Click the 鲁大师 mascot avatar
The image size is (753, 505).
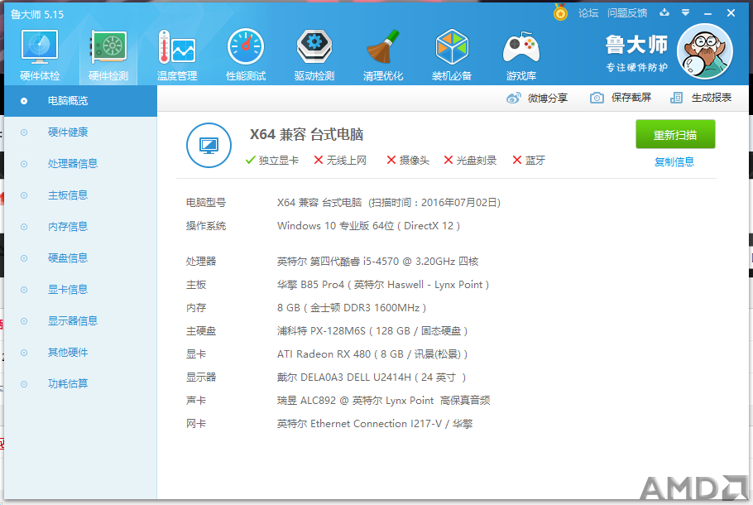point(704,51)
